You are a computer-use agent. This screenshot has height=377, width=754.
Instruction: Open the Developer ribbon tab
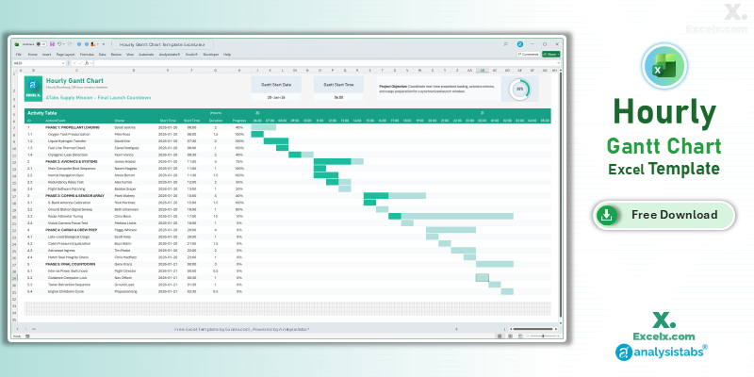point(207,55)
